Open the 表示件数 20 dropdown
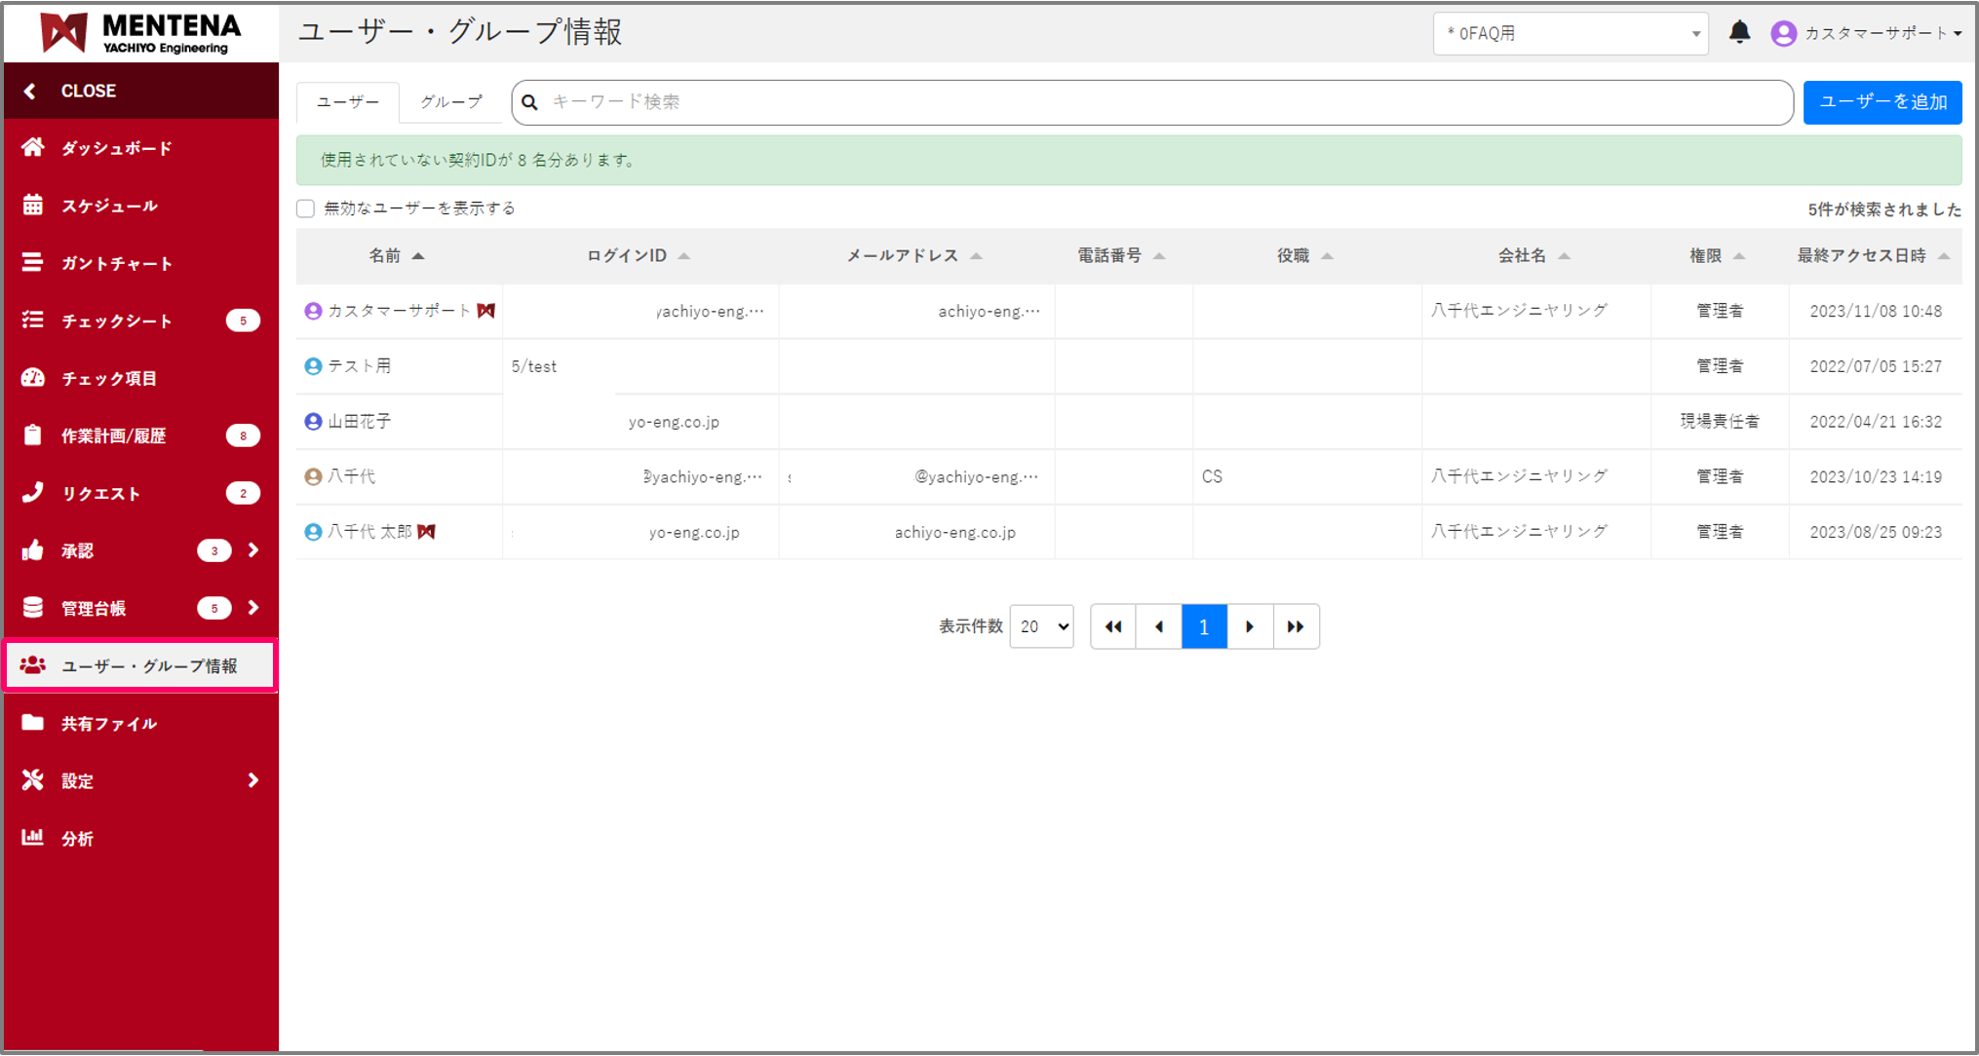This screenshot has width=1979, height=1056. point(1041,626)
